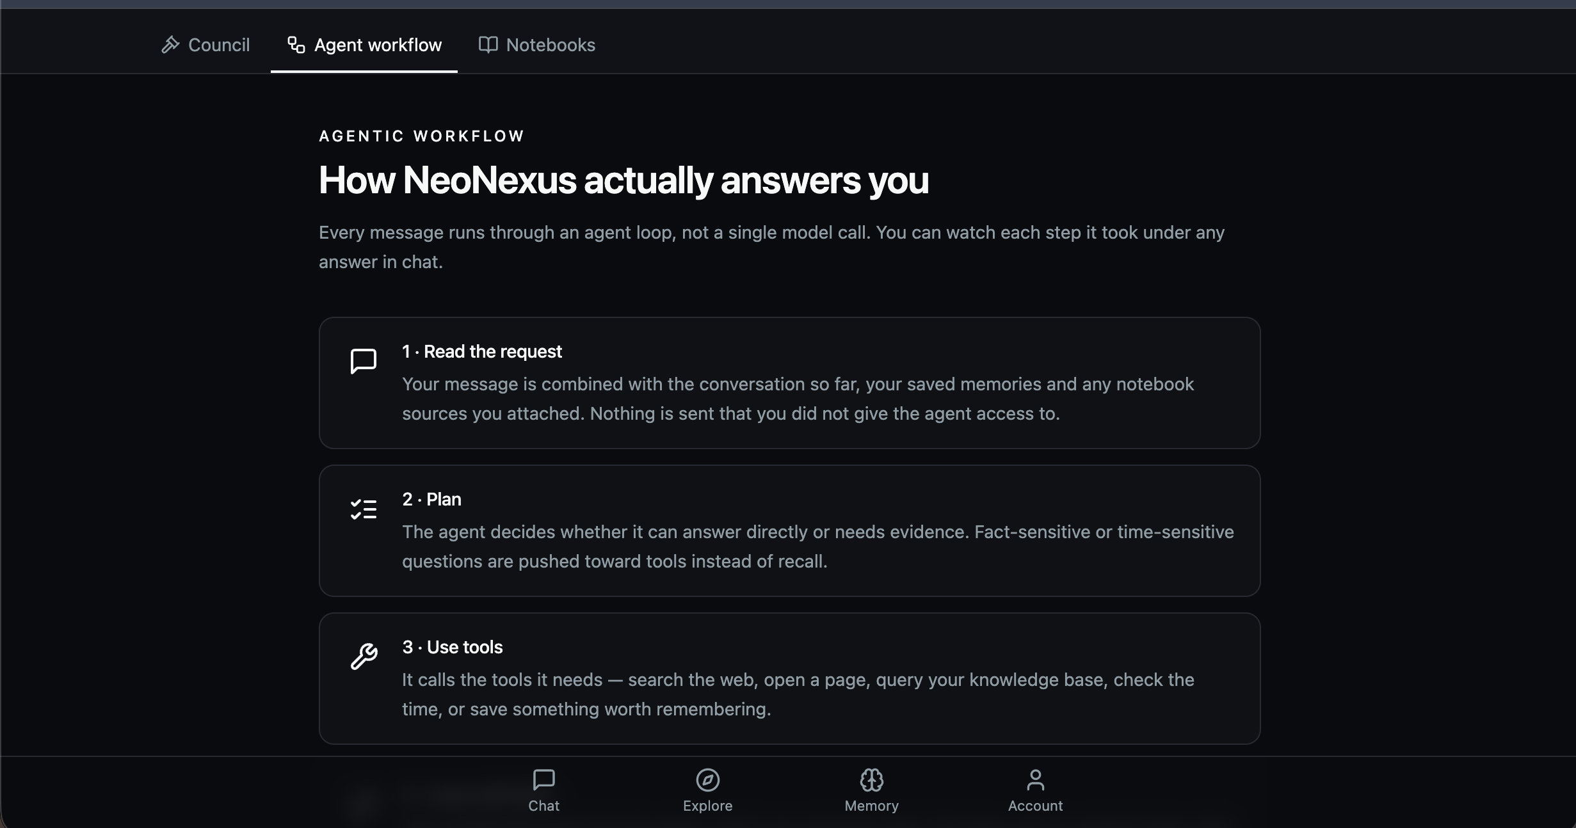Open Account via the person icon
This screenshot has height=828, width=1576.
[x=1035, y=779]
